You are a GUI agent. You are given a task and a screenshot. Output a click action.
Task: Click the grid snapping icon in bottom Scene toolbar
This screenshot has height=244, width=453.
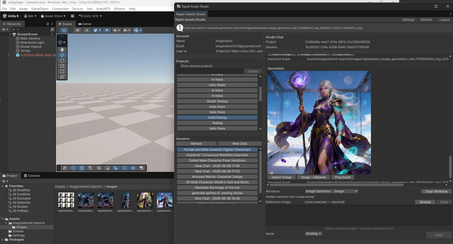coord(99,168)
